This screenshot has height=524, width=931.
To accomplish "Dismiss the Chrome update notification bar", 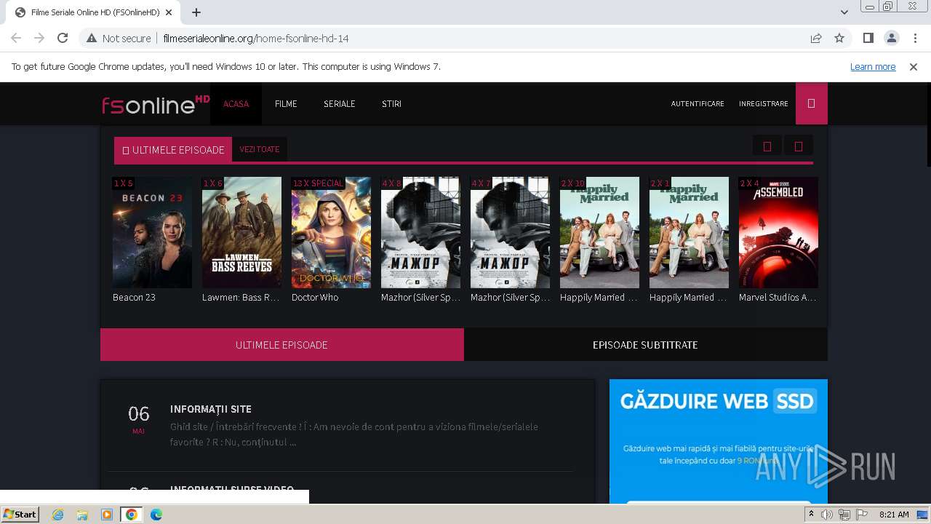I will tap(914, 66).
